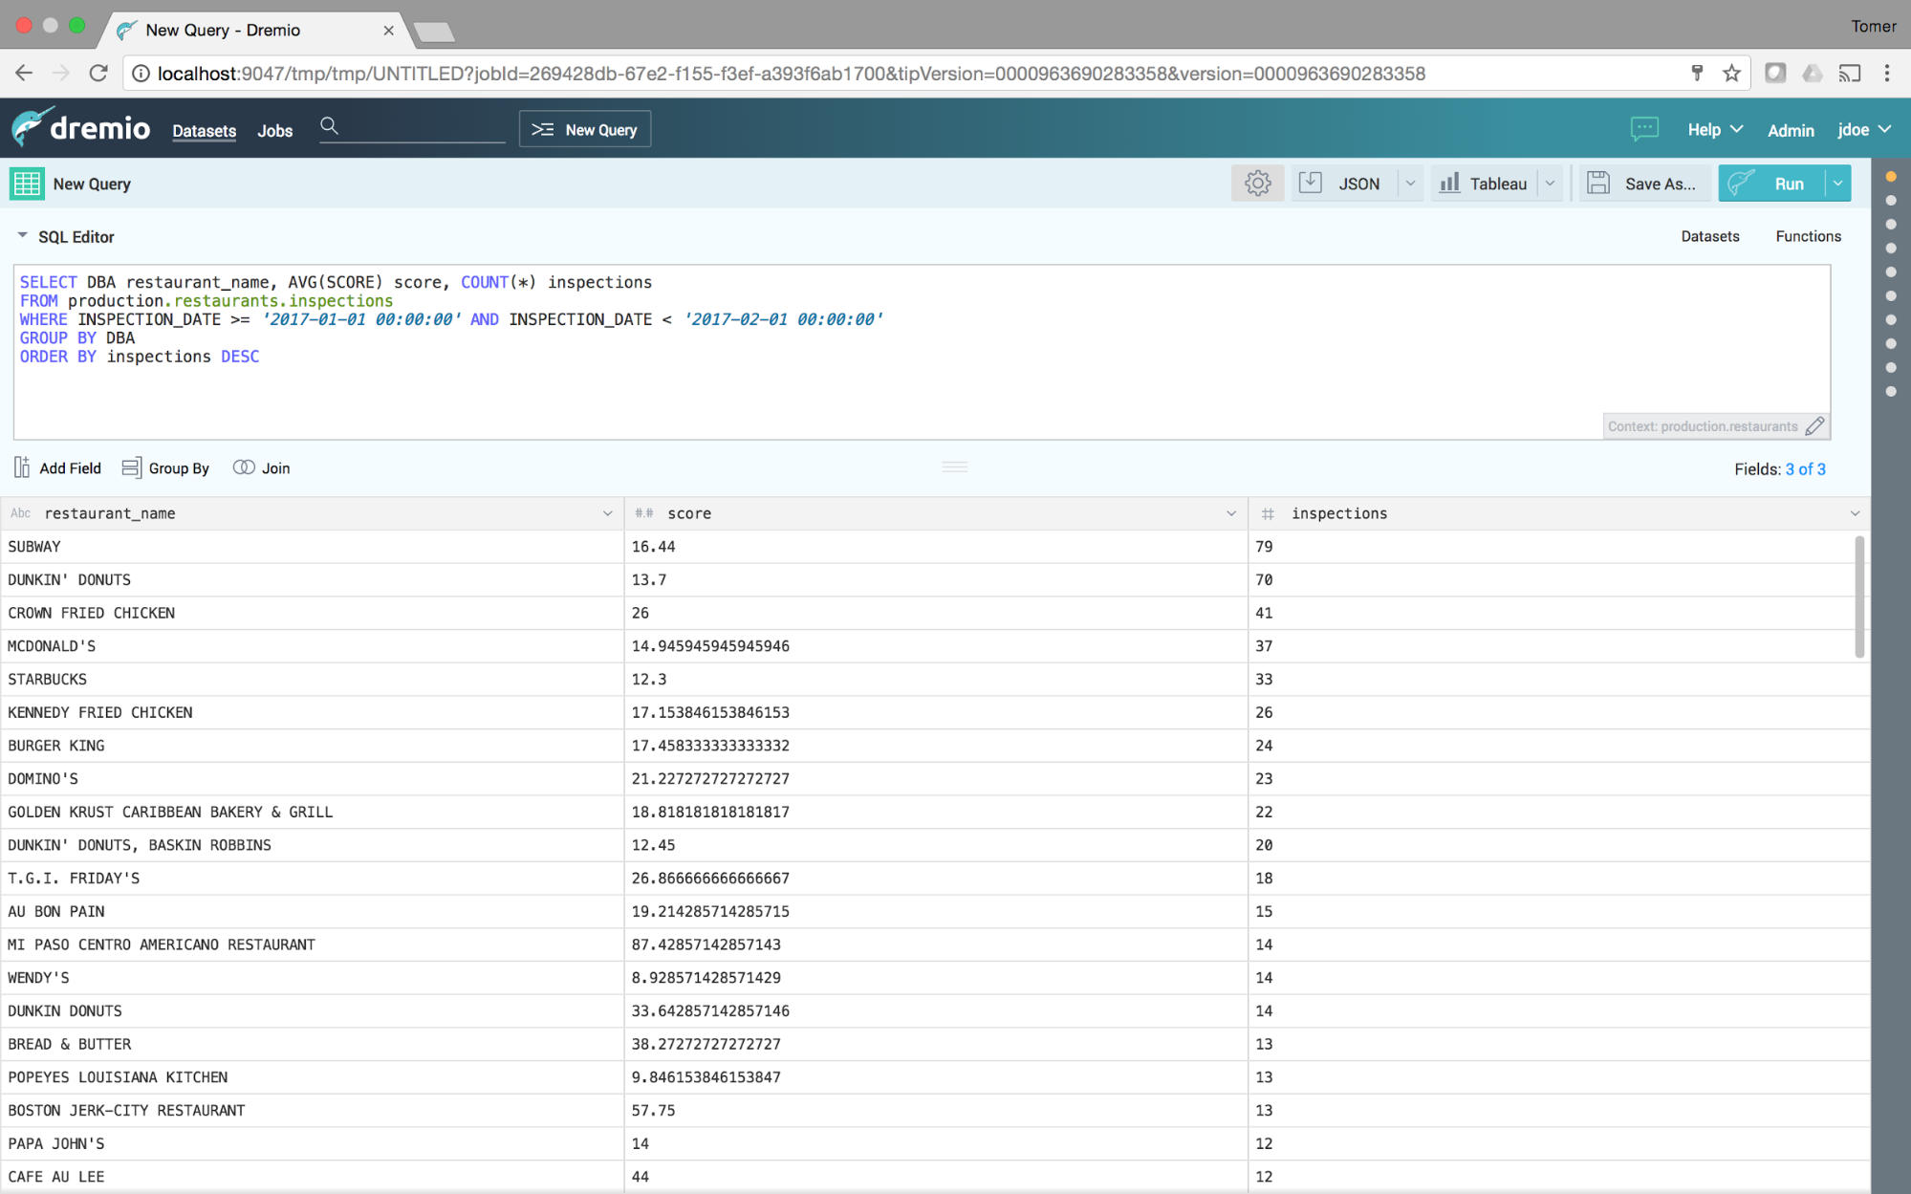
Task: Click the settings gear icon
Action: (1257, 184)
